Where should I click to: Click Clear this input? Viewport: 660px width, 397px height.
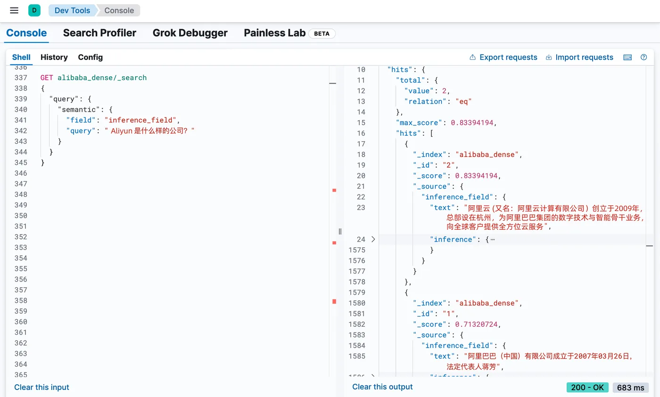coord(41,387)
